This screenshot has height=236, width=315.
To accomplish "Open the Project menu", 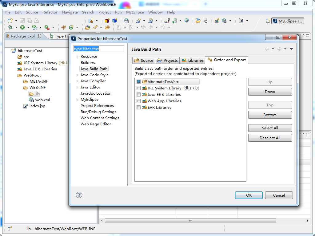I will click(105, 12).
